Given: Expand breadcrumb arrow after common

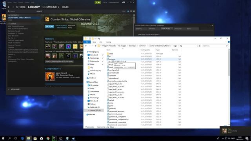Looking at the screenshot, I should 147,46.
